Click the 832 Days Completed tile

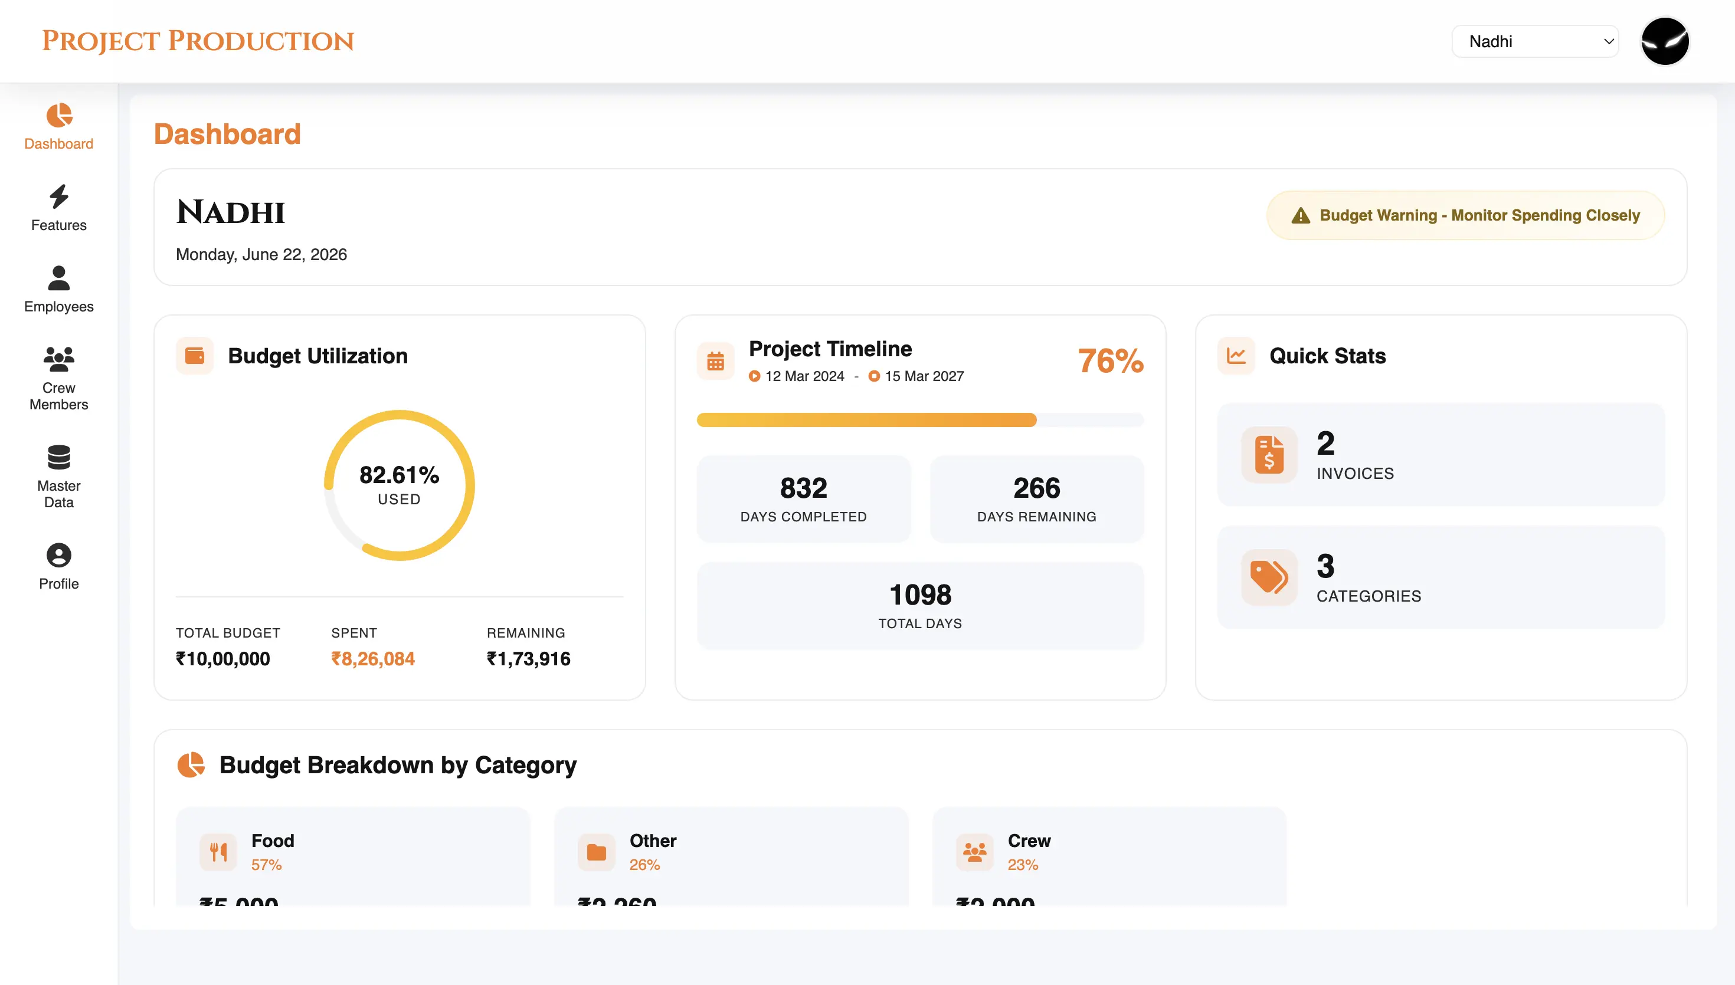(x=803, y=499)
